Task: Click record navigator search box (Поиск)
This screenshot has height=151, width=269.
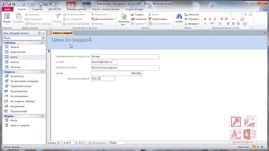Action: (x=116, y=143)
